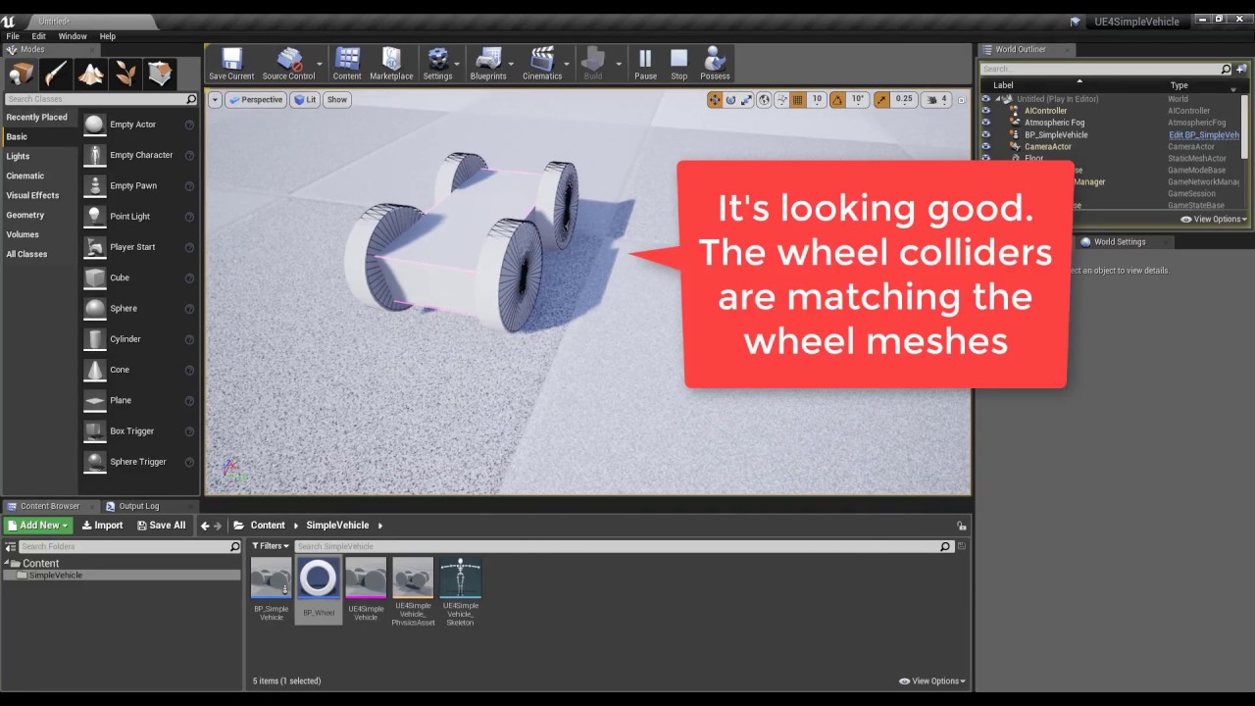Open the Cinematics toolbar icon
Viewport: 1255px width, 706px height.
542,64
